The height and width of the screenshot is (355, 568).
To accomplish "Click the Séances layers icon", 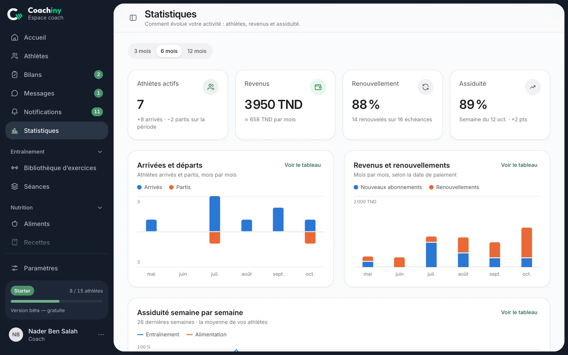I will [x=14, y=186].
